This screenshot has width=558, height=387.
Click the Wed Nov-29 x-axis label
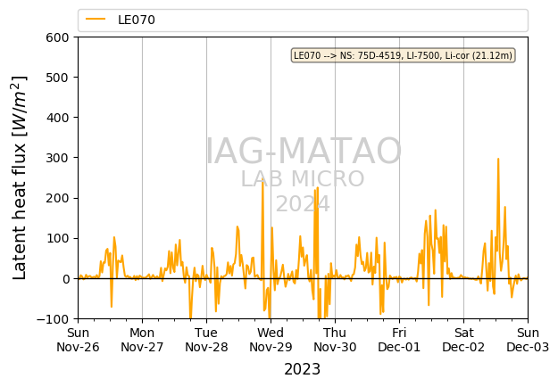271,340
